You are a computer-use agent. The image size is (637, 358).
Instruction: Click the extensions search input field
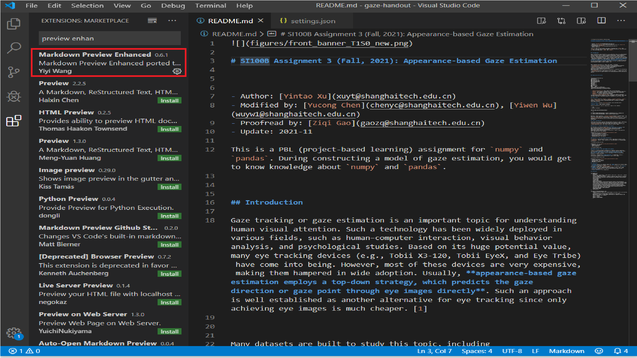tap(109, 38)
